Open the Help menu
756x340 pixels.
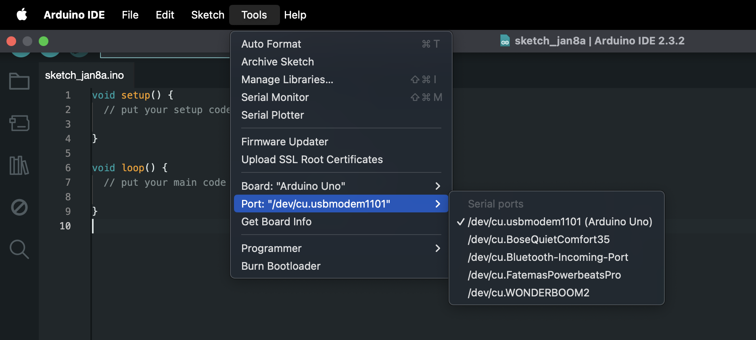[295, 15]
